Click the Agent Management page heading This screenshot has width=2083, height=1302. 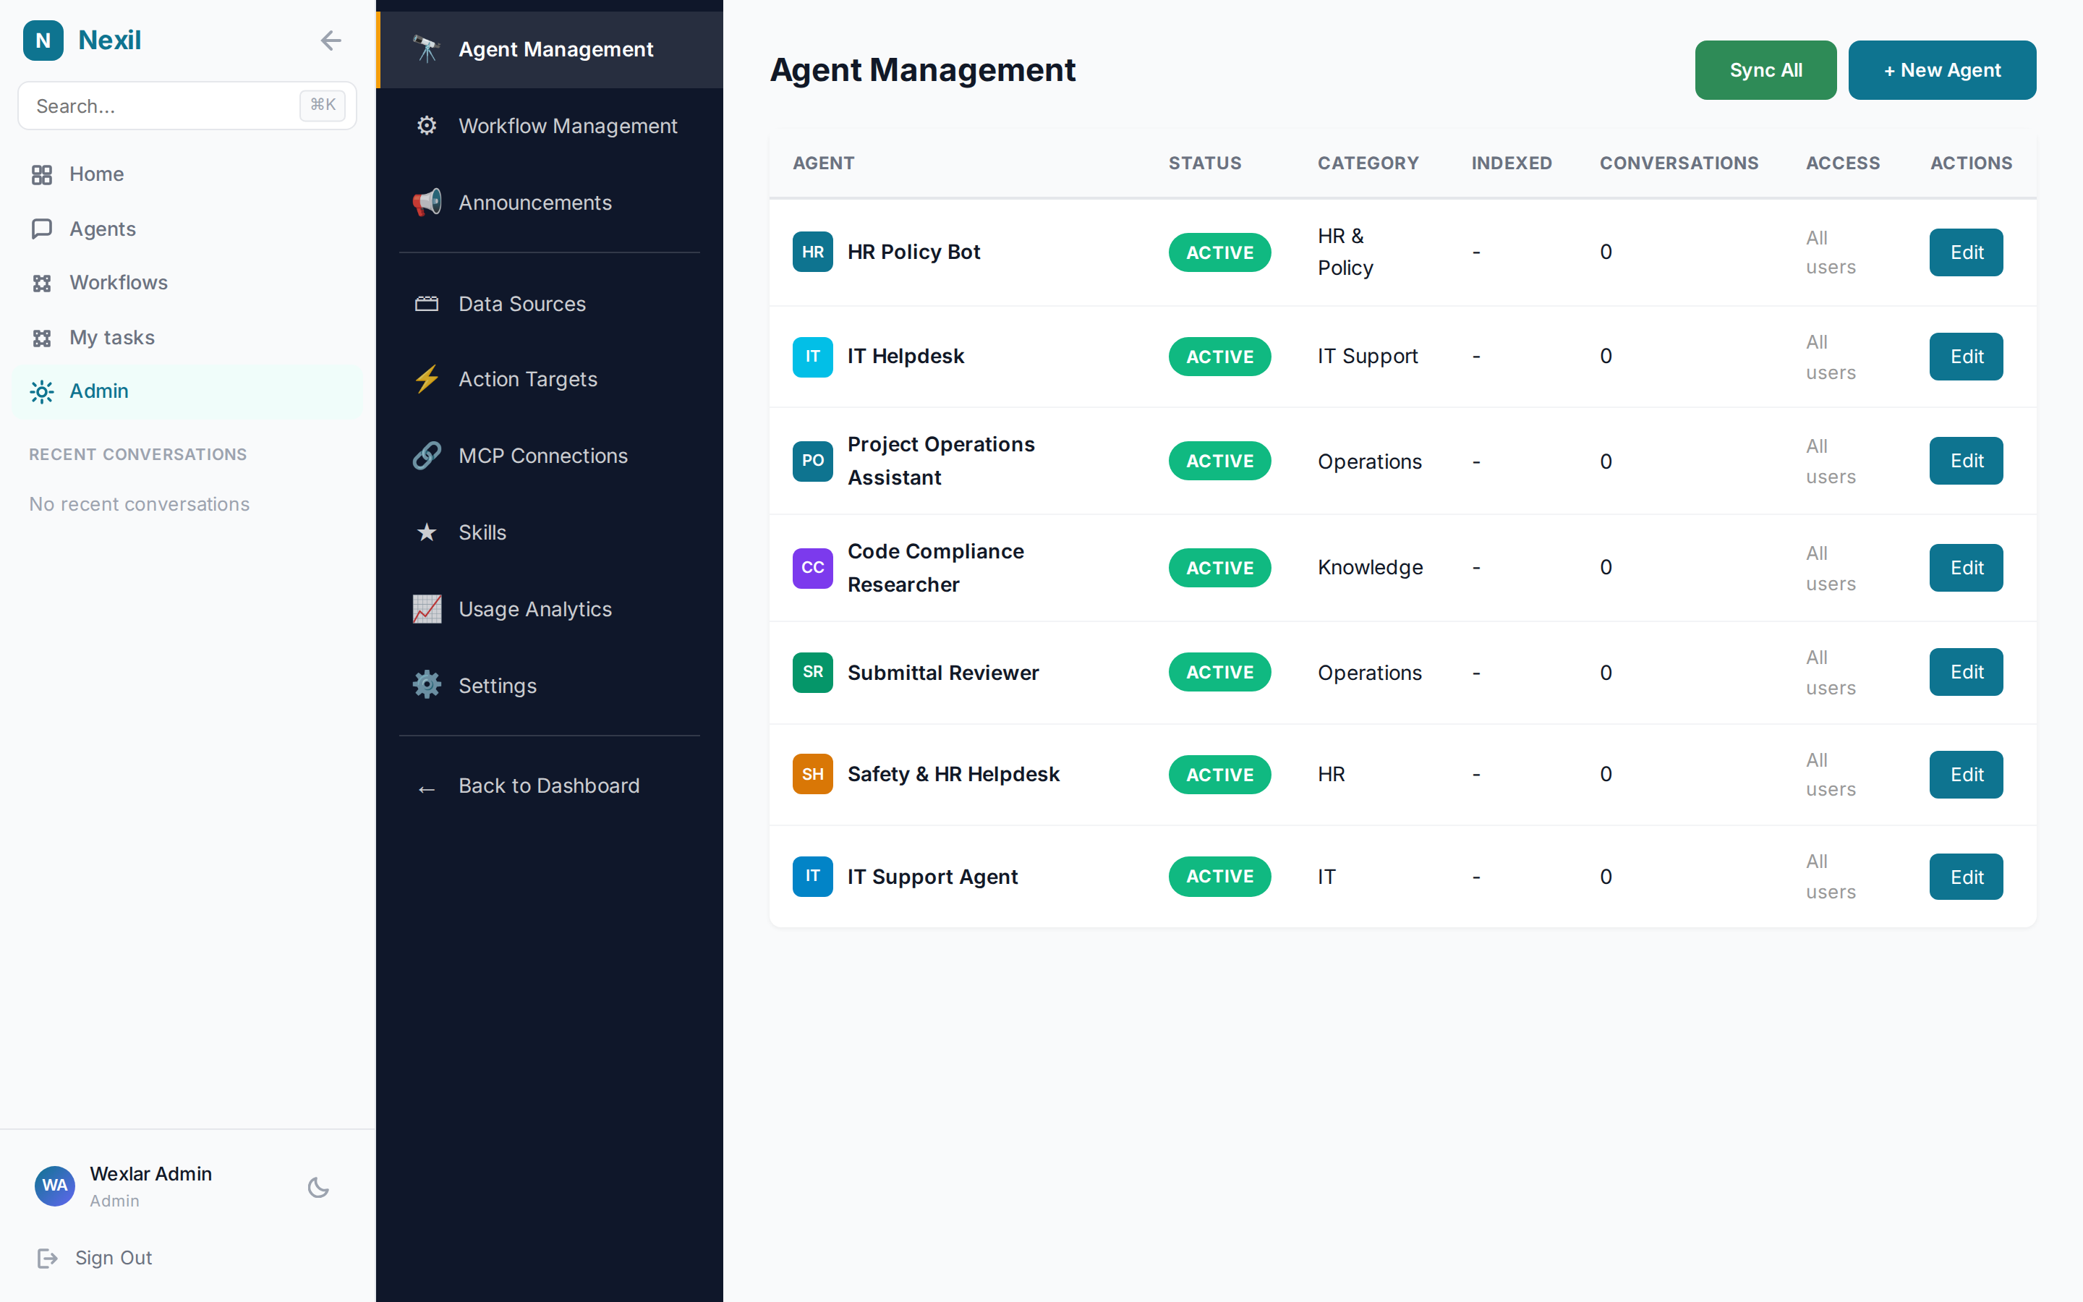pyautogui.click(x=922, y=69)
